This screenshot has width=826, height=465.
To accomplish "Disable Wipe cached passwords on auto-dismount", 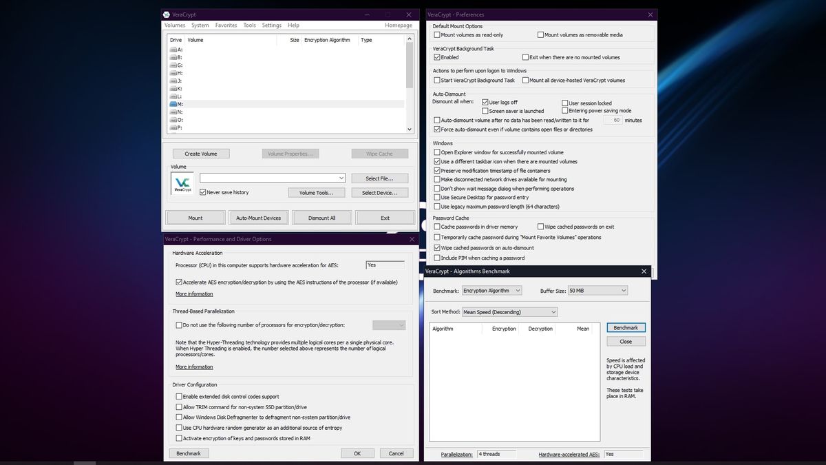I will tap(436, 247).
